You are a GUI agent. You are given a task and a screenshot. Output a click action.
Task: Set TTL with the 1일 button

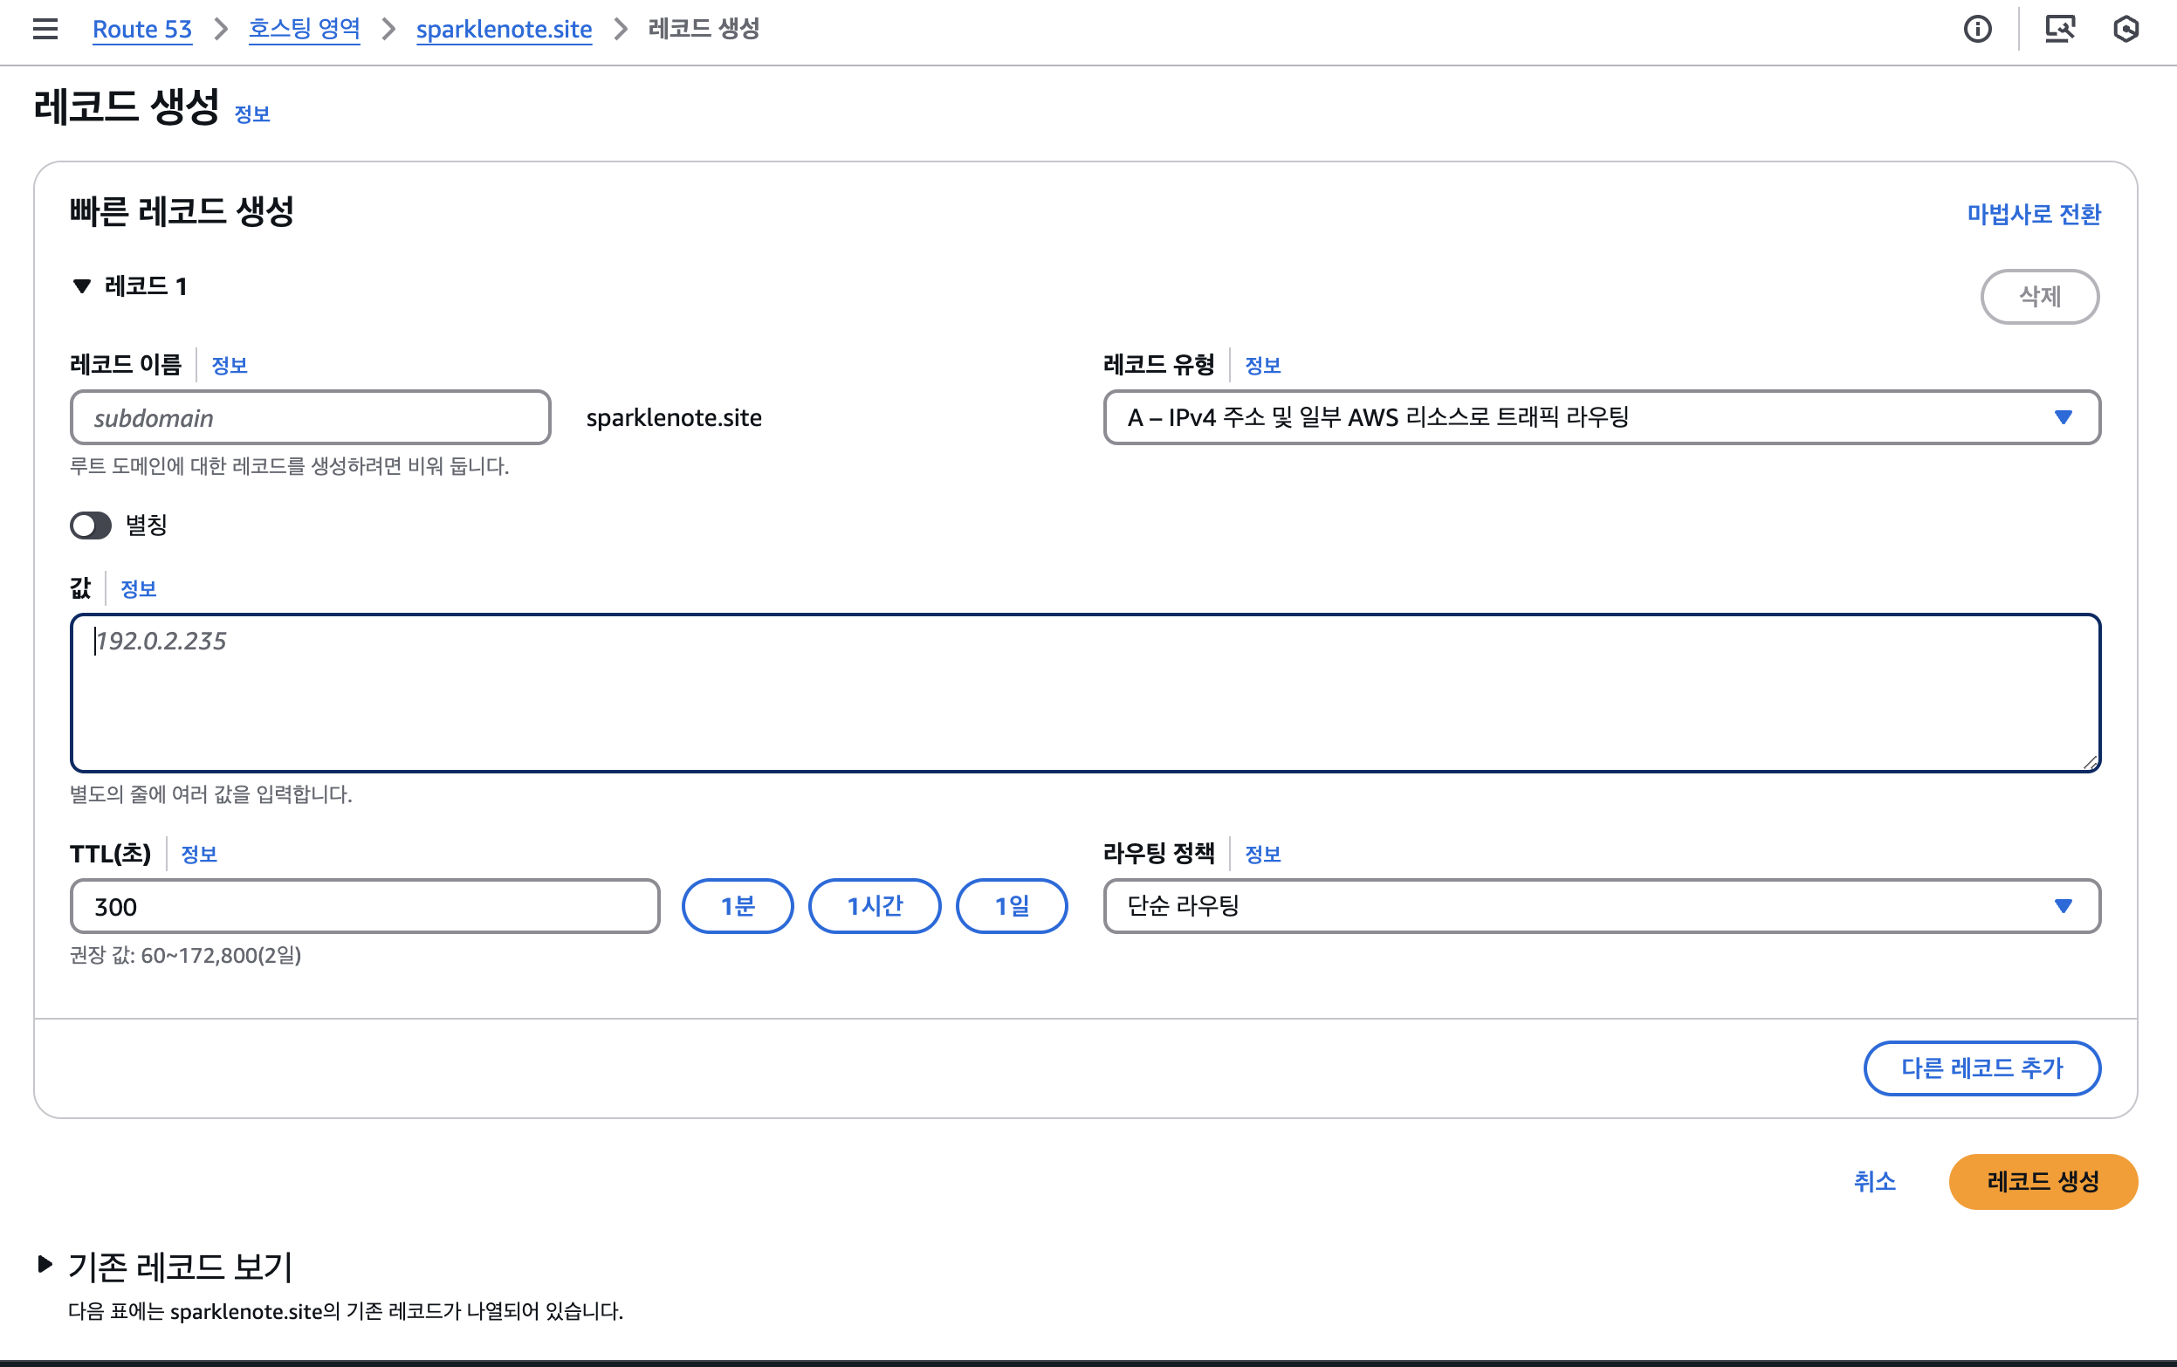coord(1012,906)
